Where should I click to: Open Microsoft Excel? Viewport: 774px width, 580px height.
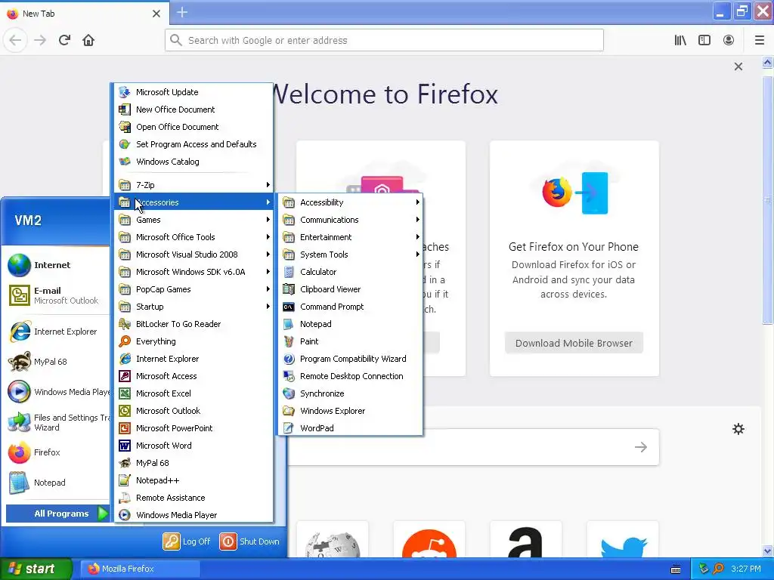coord(194,393)
